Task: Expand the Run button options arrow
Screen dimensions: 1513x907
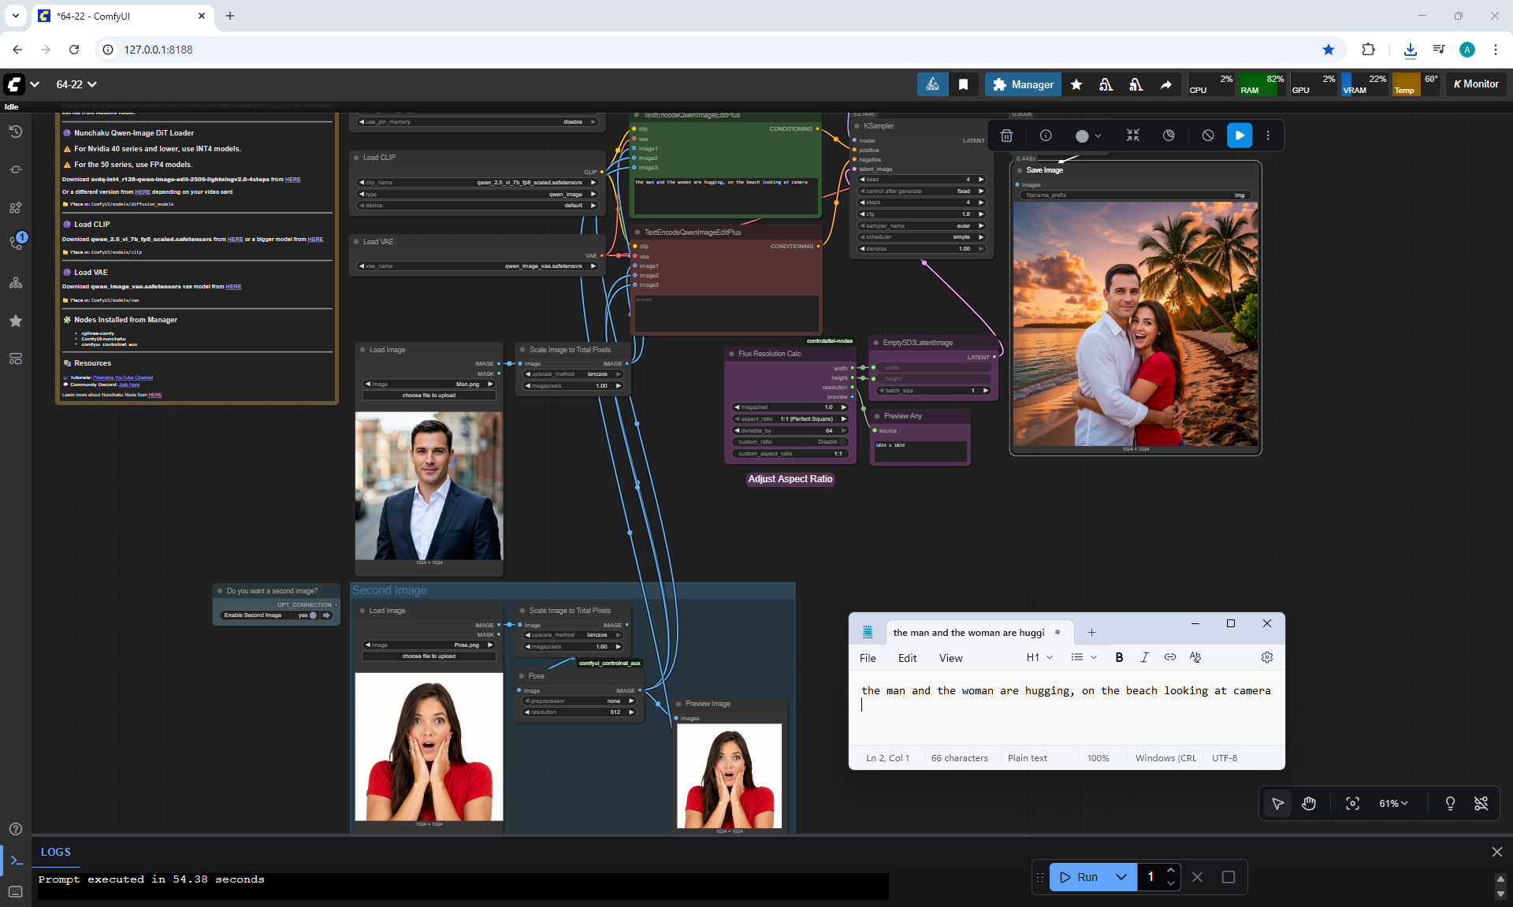Action: click(1121, 877)
